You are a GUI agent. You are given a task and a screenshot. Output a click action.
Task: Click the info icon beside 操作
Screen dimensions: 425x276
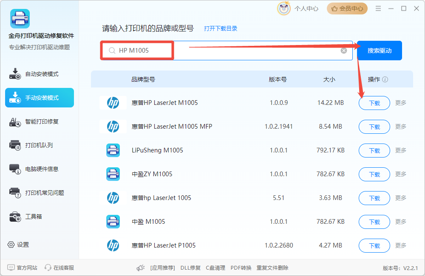pos(385,79)
